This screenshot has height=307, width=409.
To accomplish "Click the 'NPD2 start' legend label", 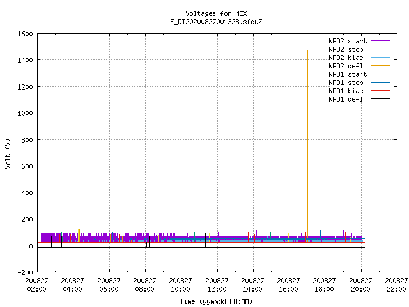I will pyautogui.click(x=348, y=41).
